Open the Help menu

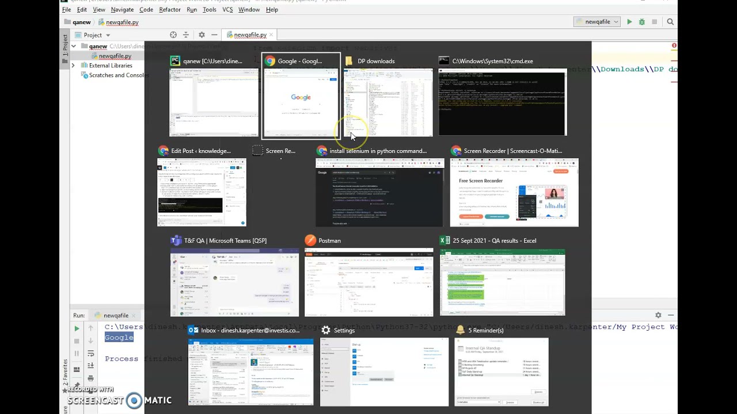pyautogui.click(x=272, y=10)
